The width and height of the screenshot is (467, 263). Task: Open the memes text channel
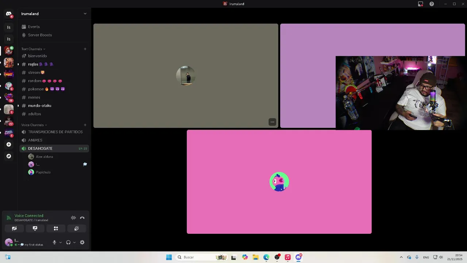(x=54, y=97)
